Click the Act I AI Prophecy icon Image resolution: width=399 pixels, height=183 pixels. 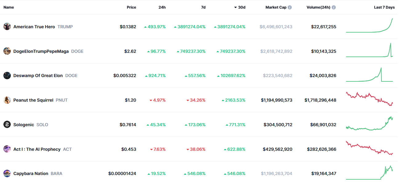(7, 149)
